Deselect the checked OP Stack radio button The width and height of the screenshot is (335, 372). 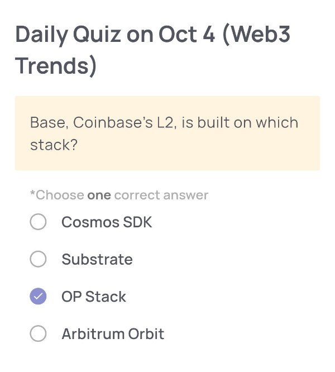[38, 297]
